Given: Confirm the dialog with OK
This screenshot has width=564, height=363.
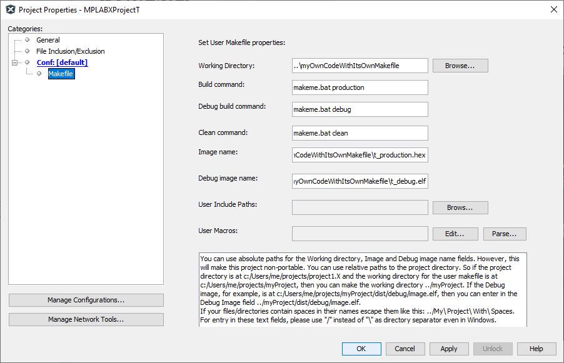Looking at the screenshot, I should (361, 349).
